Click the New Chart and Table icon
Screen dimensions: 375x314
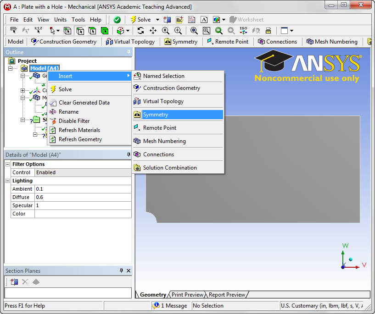(191, 20)
